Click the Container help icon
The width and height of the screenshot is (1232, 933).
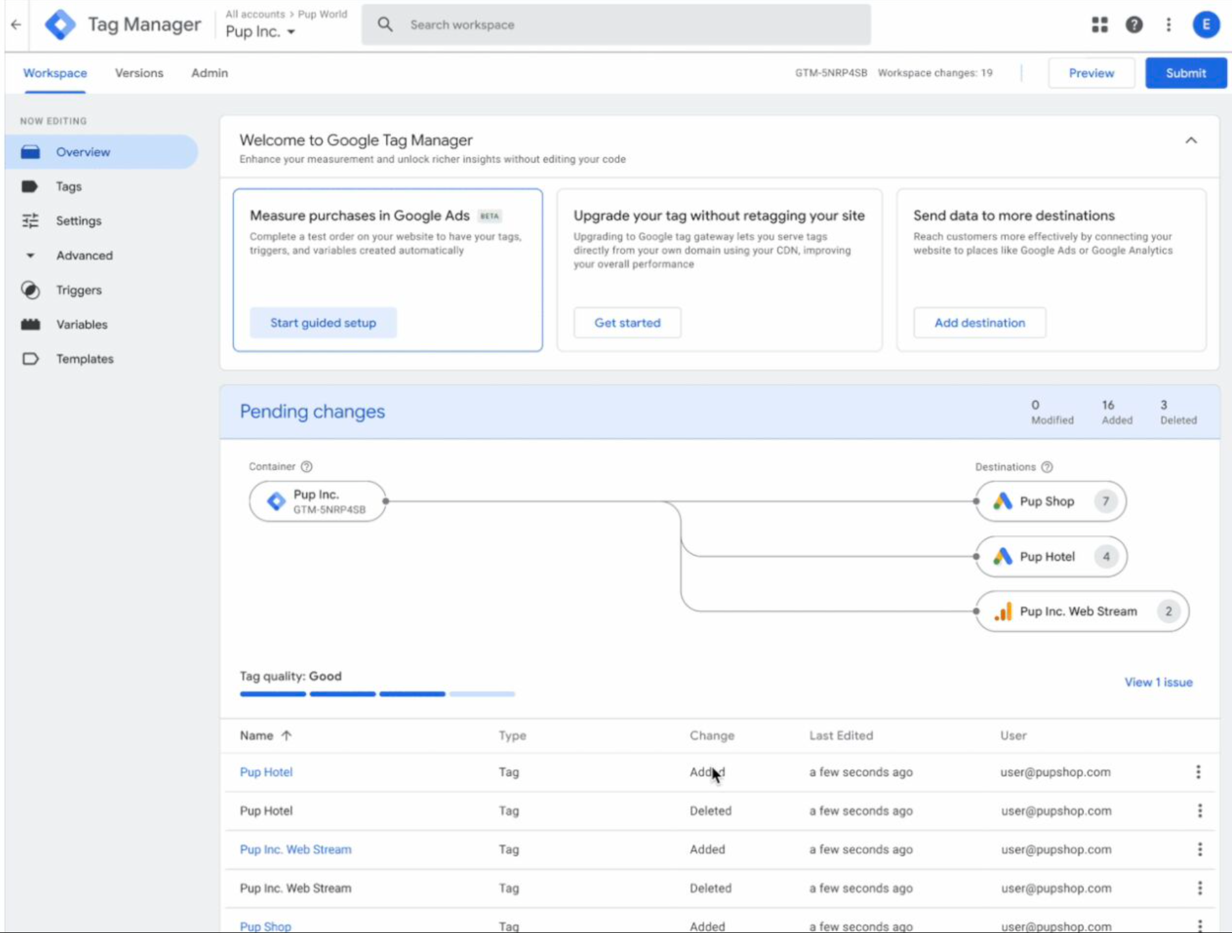(x=306, y=467)
